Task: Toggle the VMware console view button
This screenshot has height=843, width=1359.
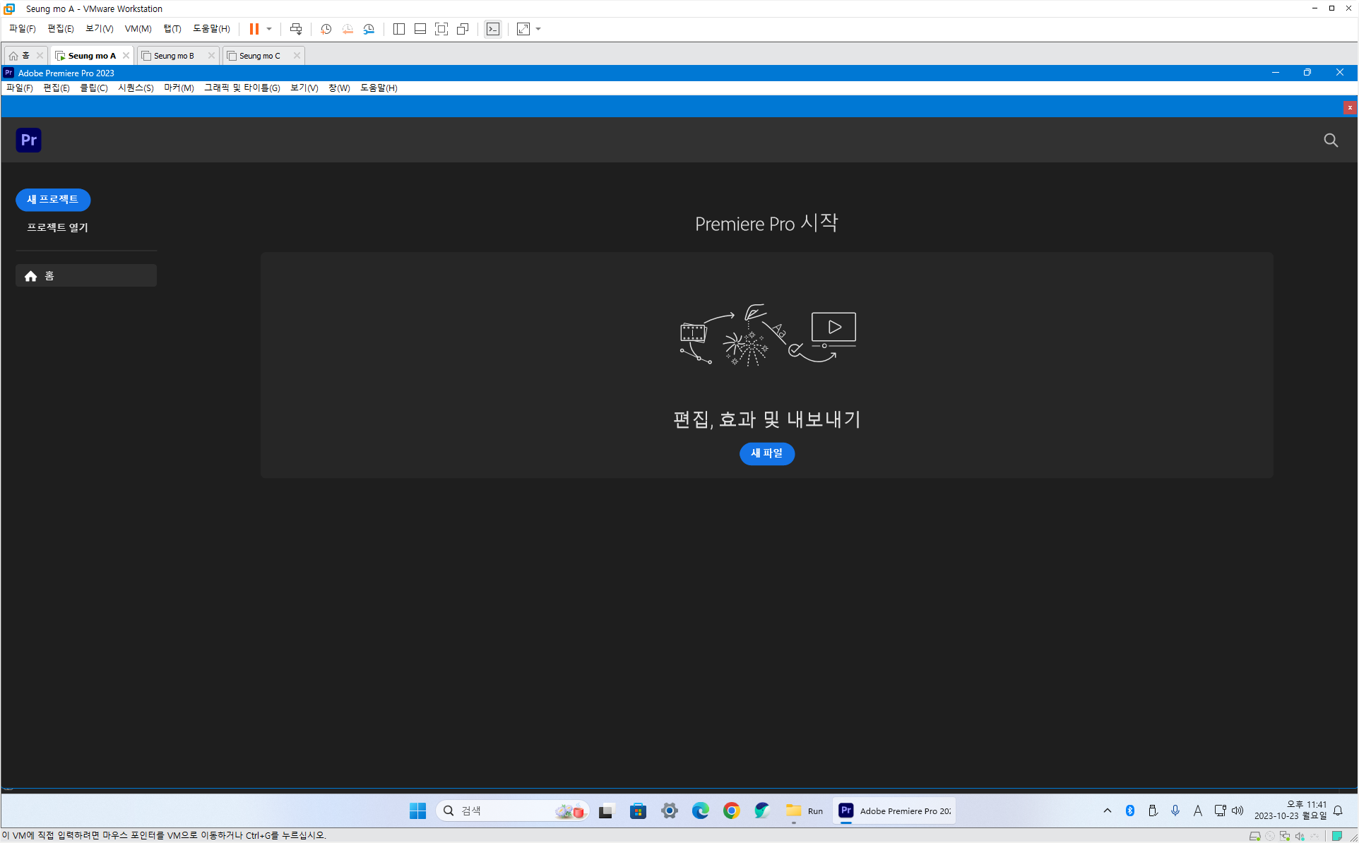Action: pos(493,29)
